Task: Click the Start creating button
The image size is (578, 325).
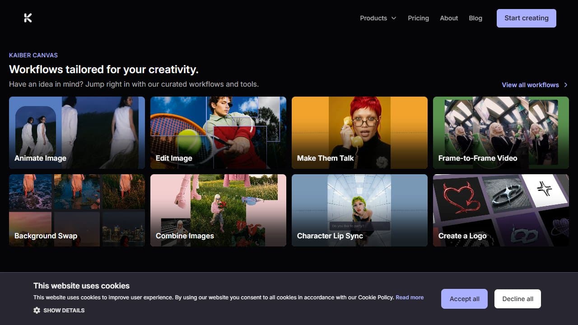Action: 527,18
